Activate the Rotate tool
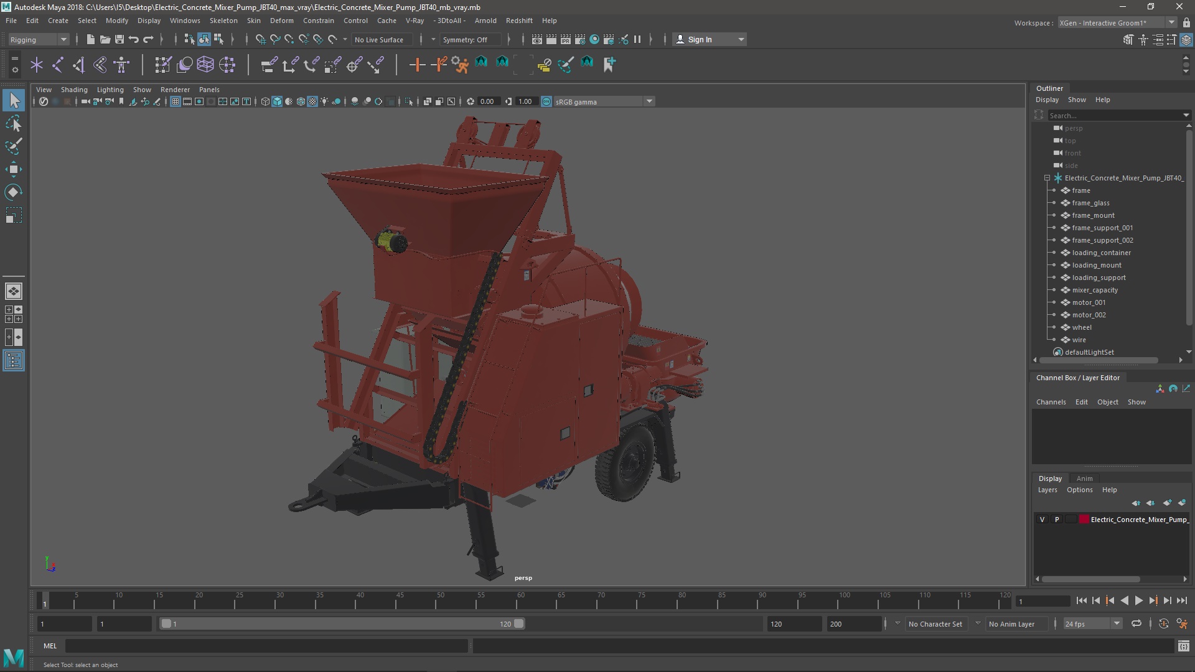The image size is (1195, 672). pos(14,192)
